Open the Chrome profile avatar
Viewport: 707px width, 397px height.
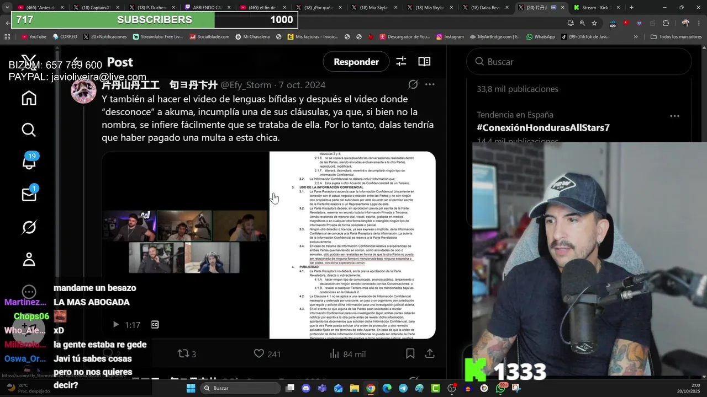(685, 23)
